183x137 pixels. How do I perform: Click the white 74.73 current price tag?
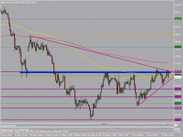(x=178, y=77)
